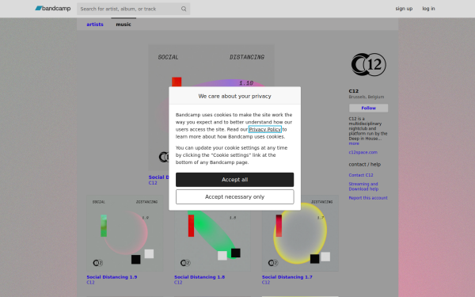This screenshot has height=297, width=475.
Task: Choose Accept necessary only
Action: (235, 197)
